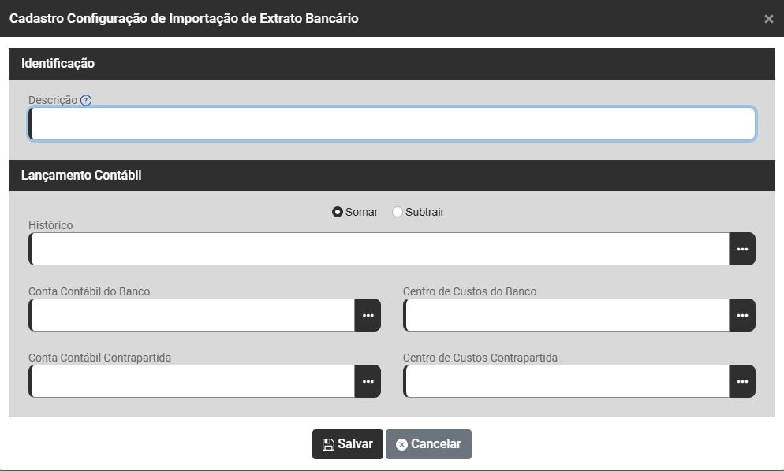
Task: Open lookup for Centro de Custos do Banco
Action: [x=742, y=315]
